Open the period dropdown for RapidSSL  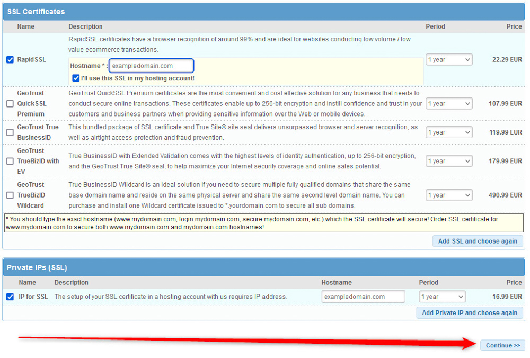tap(449, 59)
